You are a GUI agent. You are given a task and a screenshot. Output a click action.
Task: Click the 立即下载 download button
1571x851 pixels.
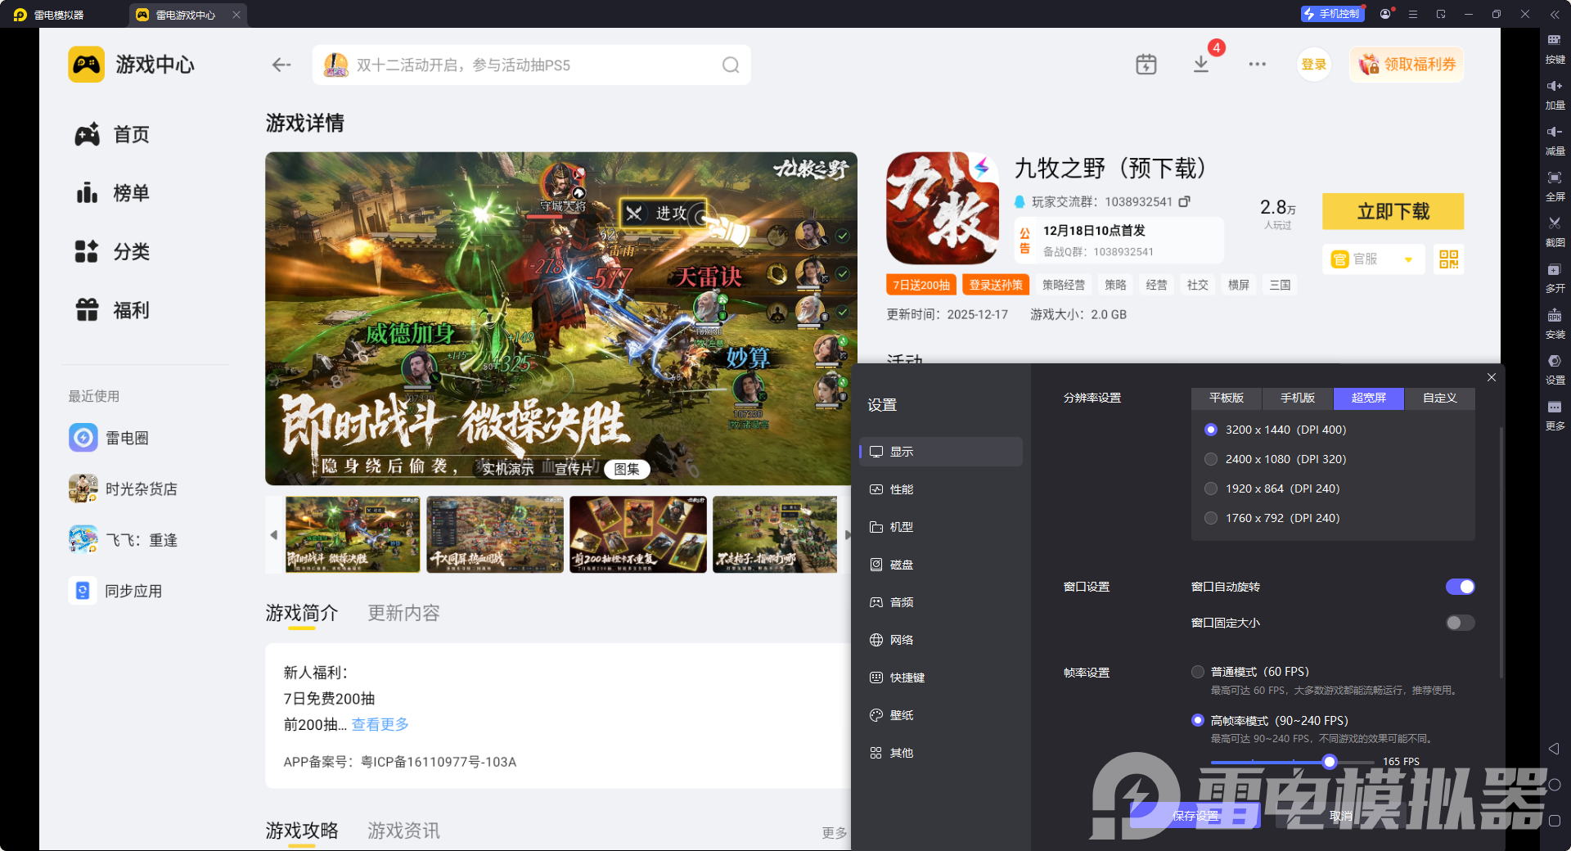click(x=1393, y=212)
